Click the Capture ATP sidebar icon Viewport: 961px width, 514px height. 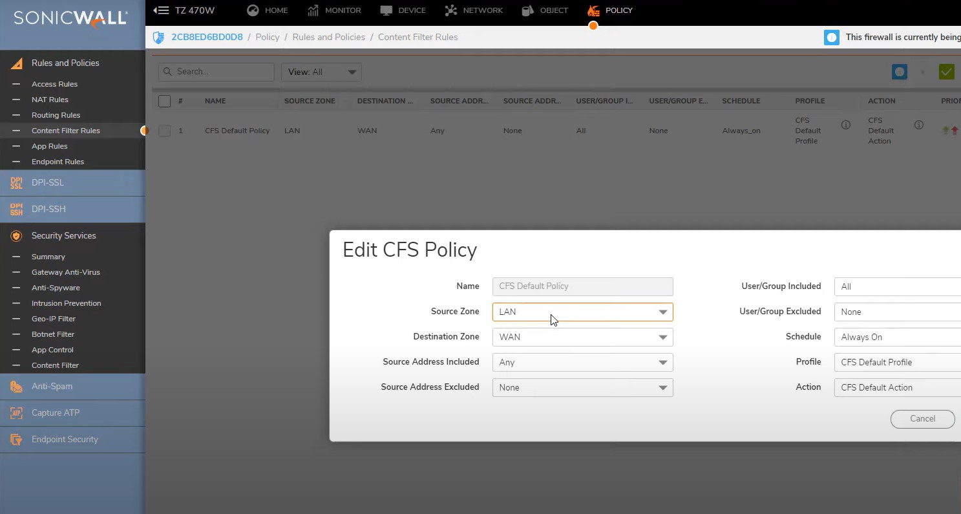click(16, 413)
